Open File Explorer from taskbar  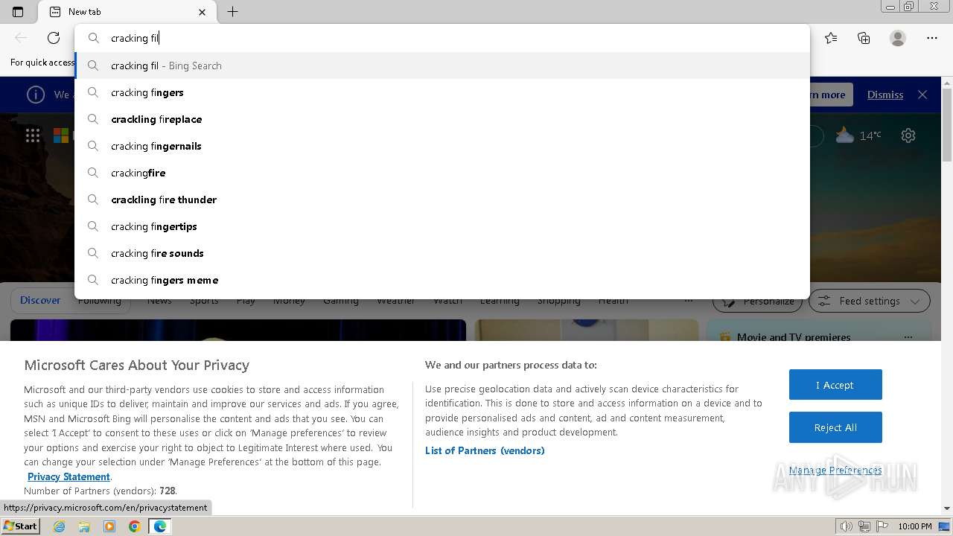coord(84,526)
